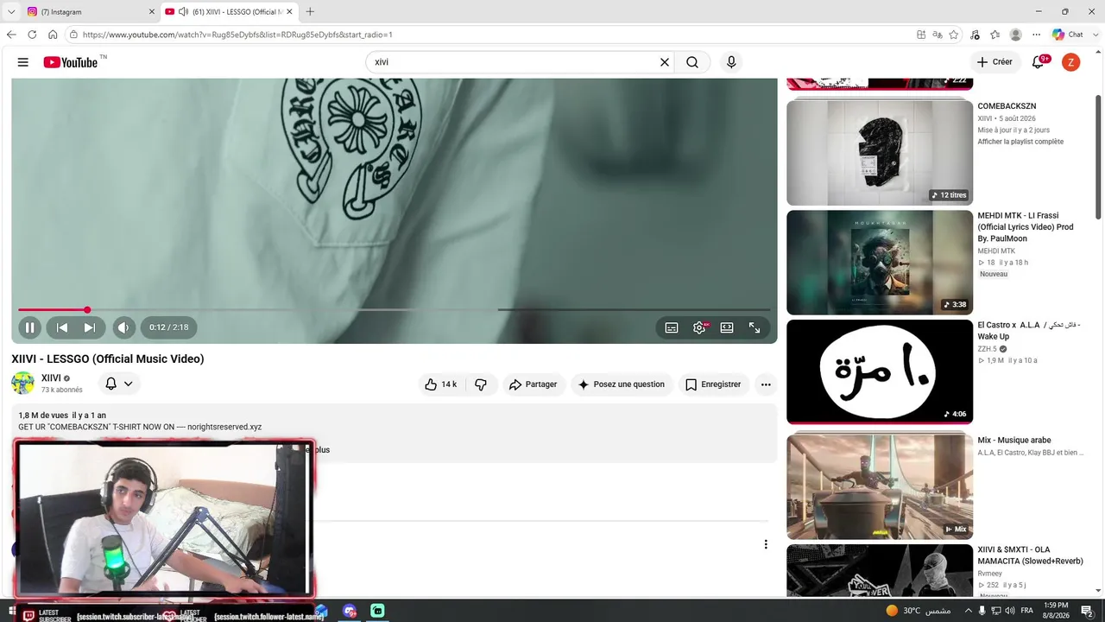Open the Copilot Chat button
The width and height of the screenshot is (1105, 622).
pyautogui.click(x=1067, y=35)
